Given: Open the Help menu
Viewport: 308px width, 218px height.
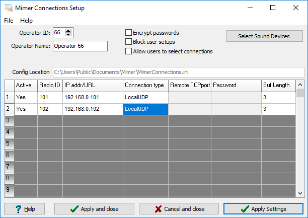Looking at the screenshot, I should [x=26, y=21].
